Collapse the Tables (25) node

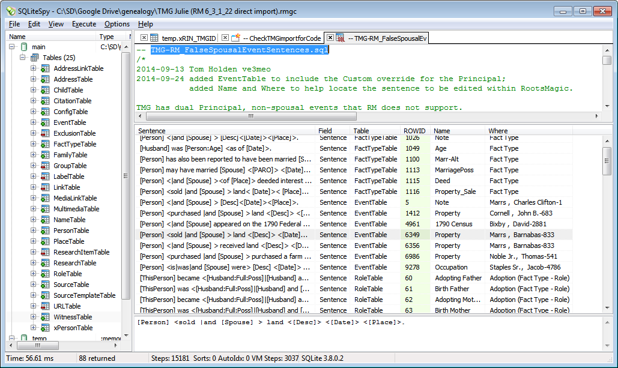(x=22, y=58)
